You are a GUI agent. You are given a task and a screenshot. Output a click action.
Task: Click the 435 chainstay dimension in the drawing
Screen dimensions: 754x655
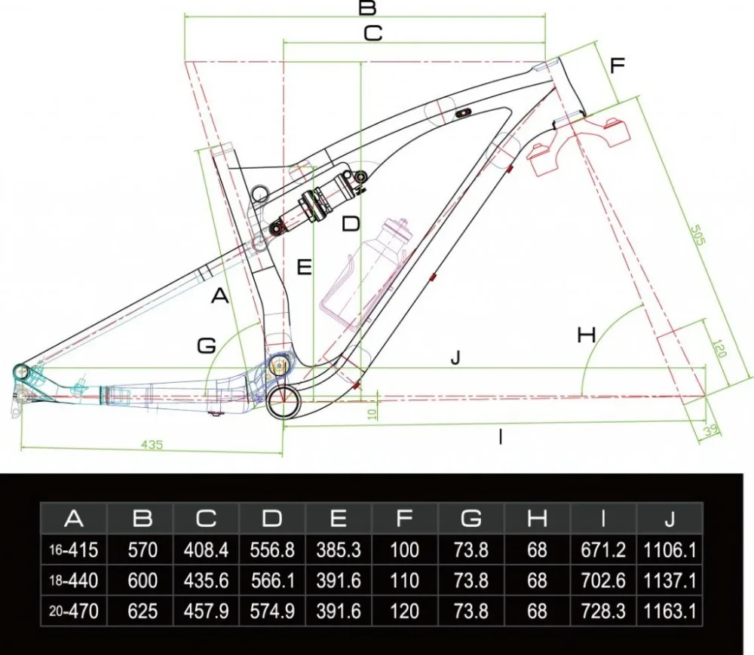[x=152, y=445]
